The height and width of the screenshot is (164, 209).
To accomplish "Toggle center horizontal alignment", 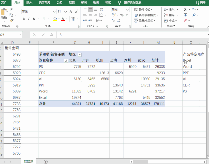I will click(x=90, y=15).
